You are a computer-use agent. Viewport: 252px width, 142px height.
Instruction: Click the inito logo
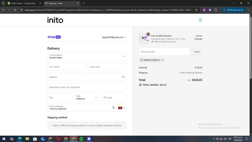[55, 20]
